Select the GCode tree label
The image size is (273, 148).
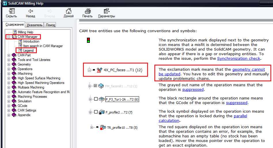[x=22, y=106]
